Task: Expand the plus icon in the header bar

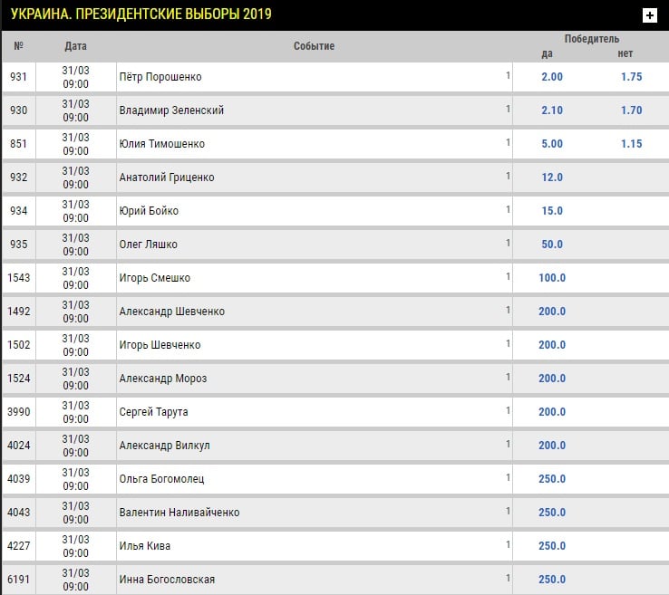Action: (649, 15)
